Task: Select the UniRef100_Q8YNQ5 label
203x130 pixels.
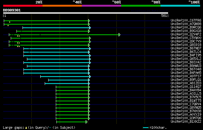Action: pos(186,108)
